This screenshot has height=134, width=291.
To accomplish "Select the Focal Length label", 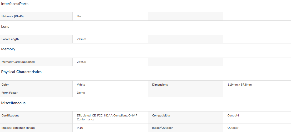I will pyautogui.click(x=10, y=39).
